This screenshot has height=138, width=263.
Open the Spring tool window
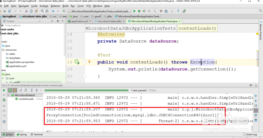22,135
